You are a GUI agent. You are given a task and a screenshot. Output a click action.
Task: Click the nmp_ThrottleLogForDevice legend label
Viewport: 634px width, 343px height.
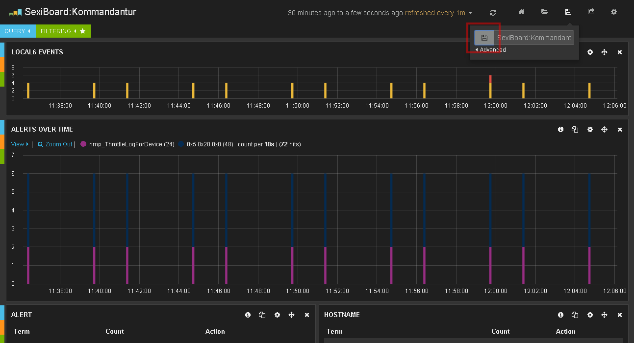[x=132, y=144]
